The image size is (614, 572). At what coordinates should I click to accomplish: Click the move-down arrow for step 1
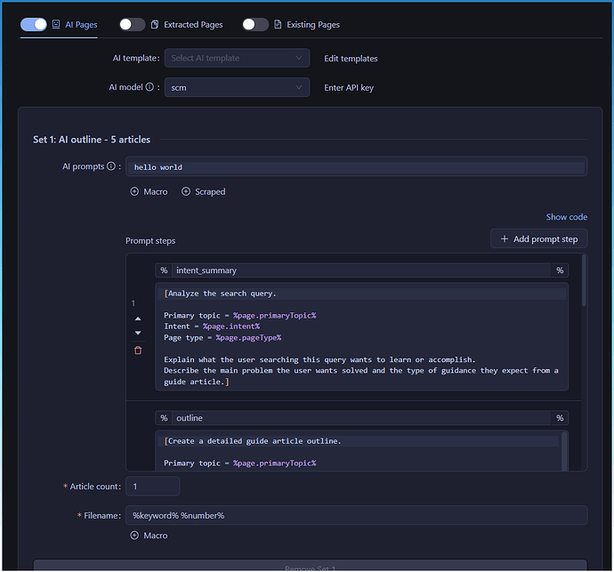coord(138,334)
